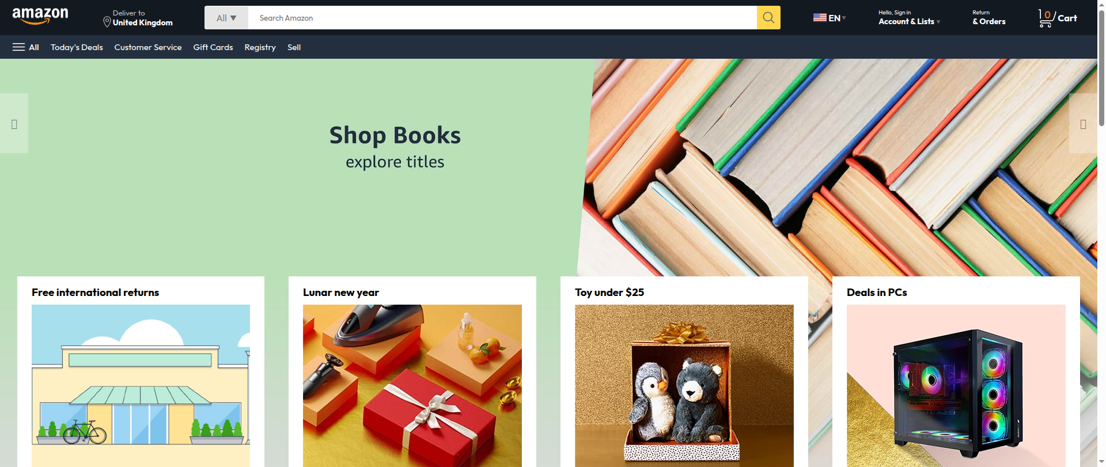Open Customer Service menu item
The image size is (1106, 467).
(x=148, y=47)
